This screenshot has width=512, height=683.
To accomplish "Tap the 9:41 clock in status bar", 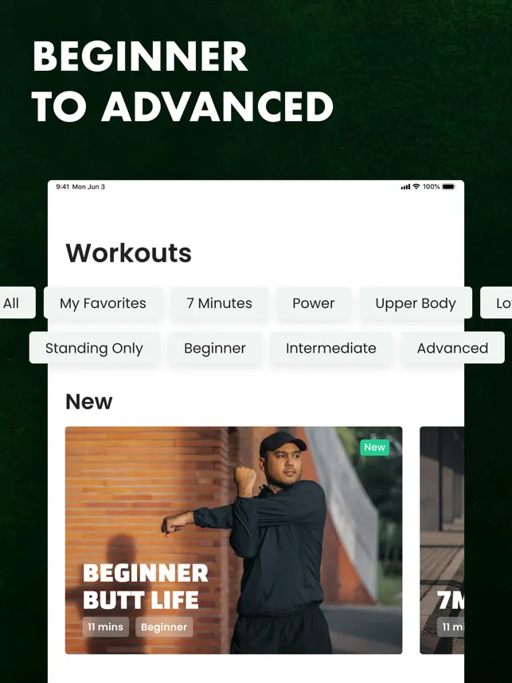I will 62,186.
